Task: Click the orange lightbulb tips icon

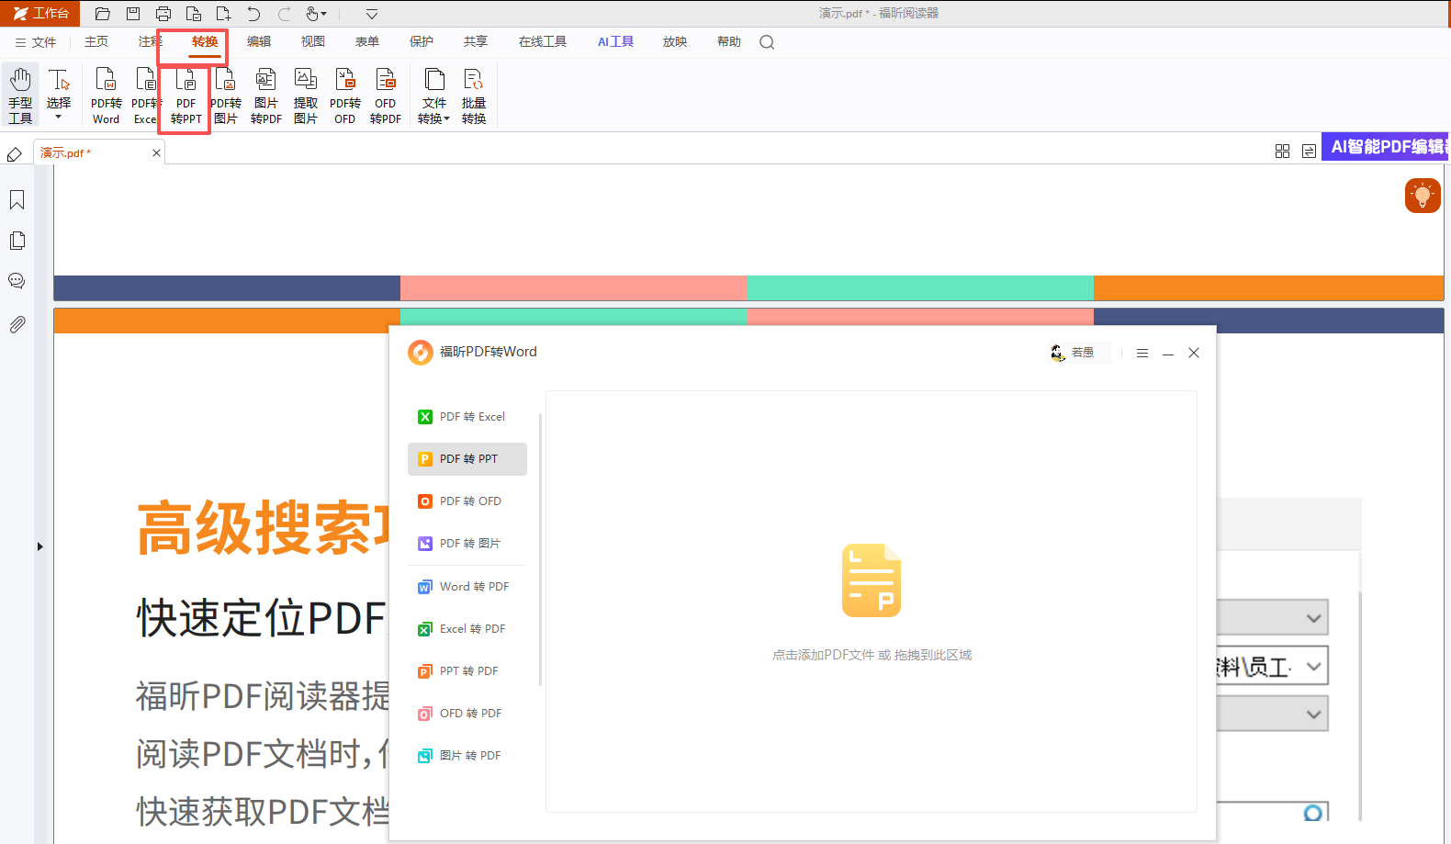Action: click(x=1423, y=195)
